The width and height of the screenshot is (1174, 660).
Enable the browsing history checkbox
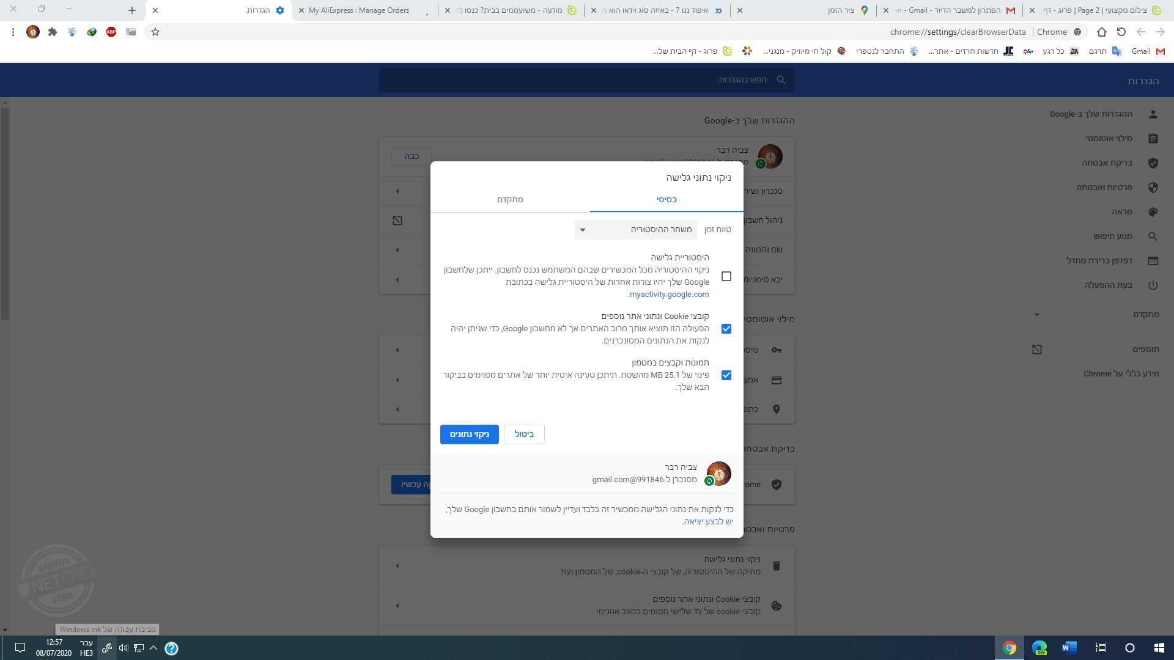pyautogui.click(x=726, y=276)
